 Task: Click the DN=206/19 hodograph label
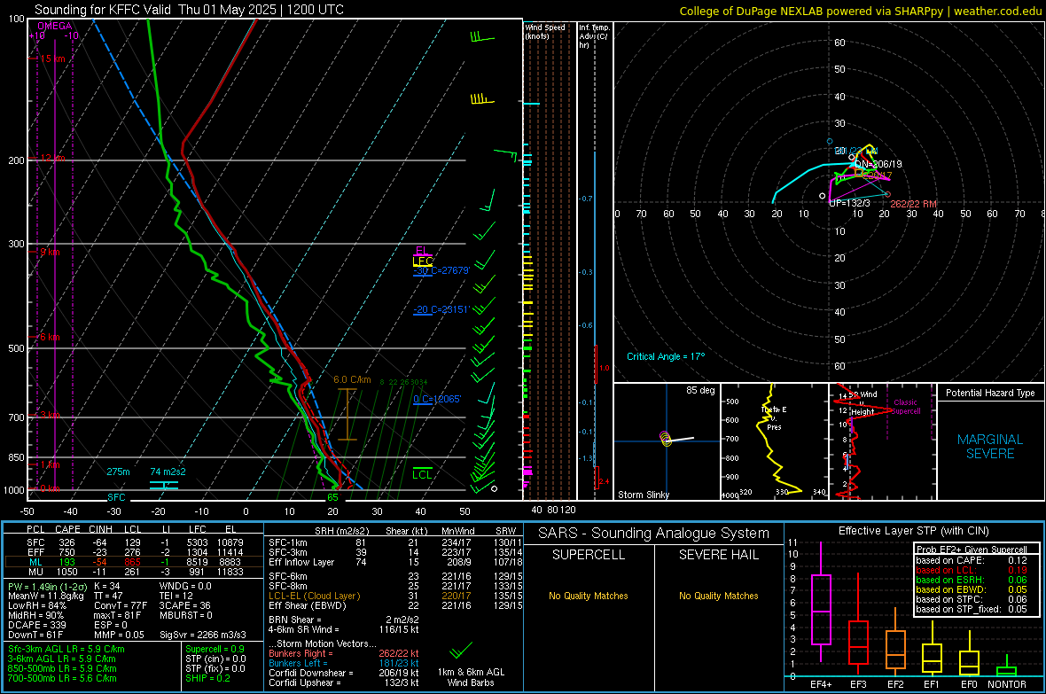(x=878, y=164)
